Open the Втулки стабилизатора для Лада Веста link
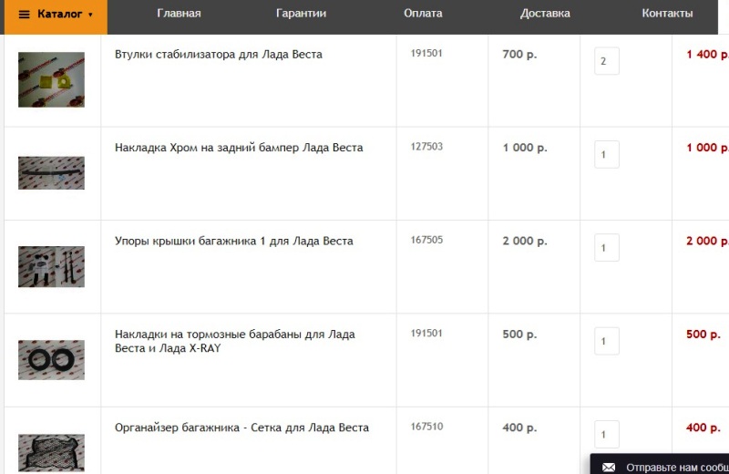The height and width of the screenshot is (474, 729). click(219, 55)
